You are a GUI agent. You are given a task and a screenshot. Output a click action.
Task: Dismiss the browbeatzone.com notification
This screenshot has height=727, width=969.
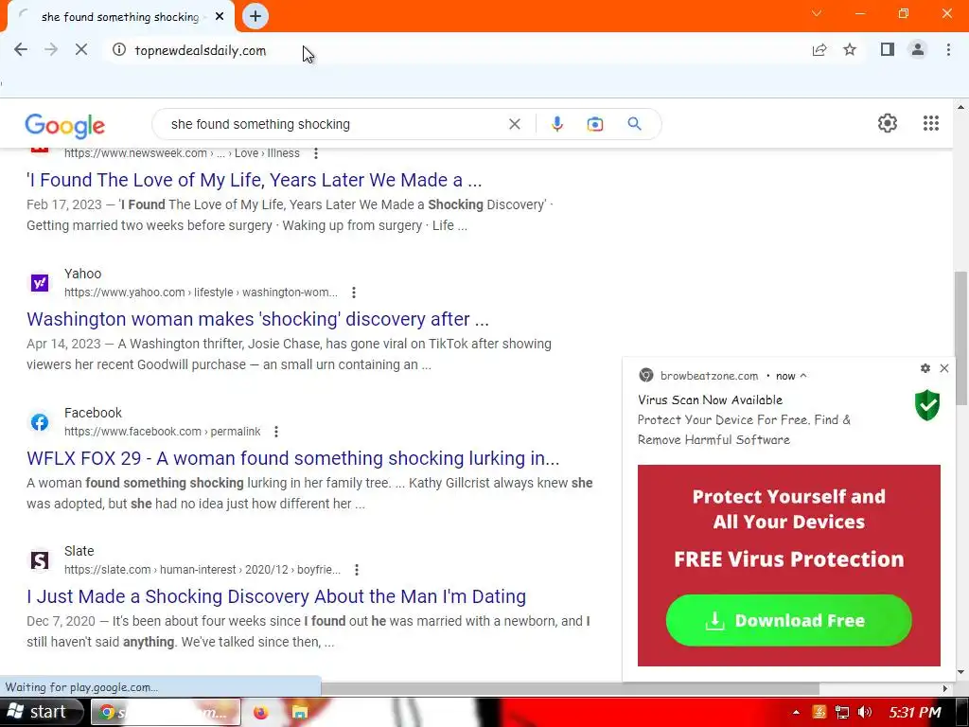(944, 368)
